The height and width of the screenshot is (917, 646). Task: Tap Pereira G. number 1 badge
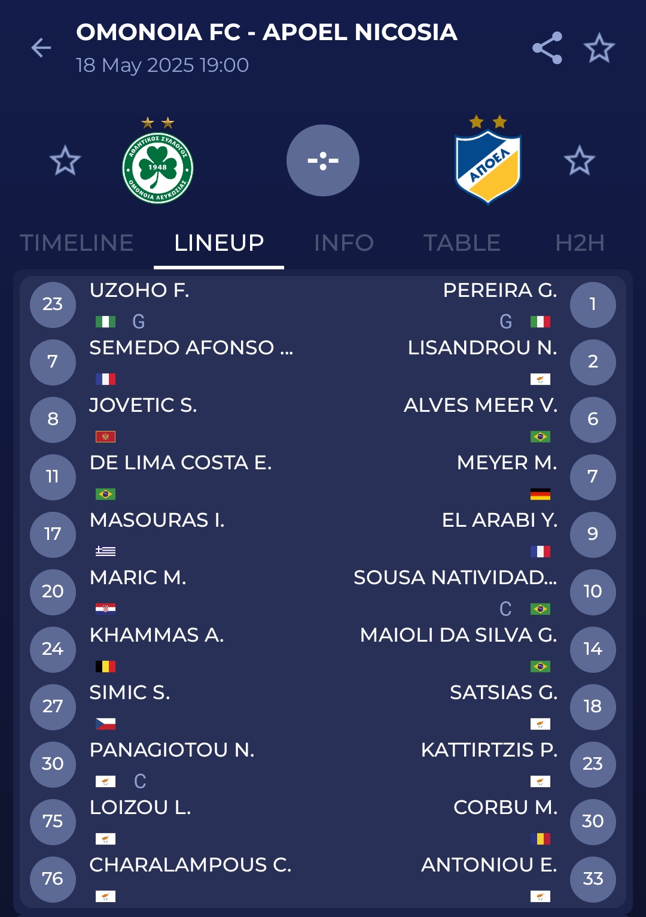[x=593, y=305]
